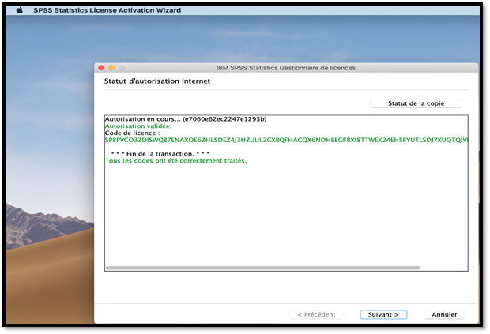Click the Fin de la transaction line
The image size is (490, 334).
coord(160,153)
